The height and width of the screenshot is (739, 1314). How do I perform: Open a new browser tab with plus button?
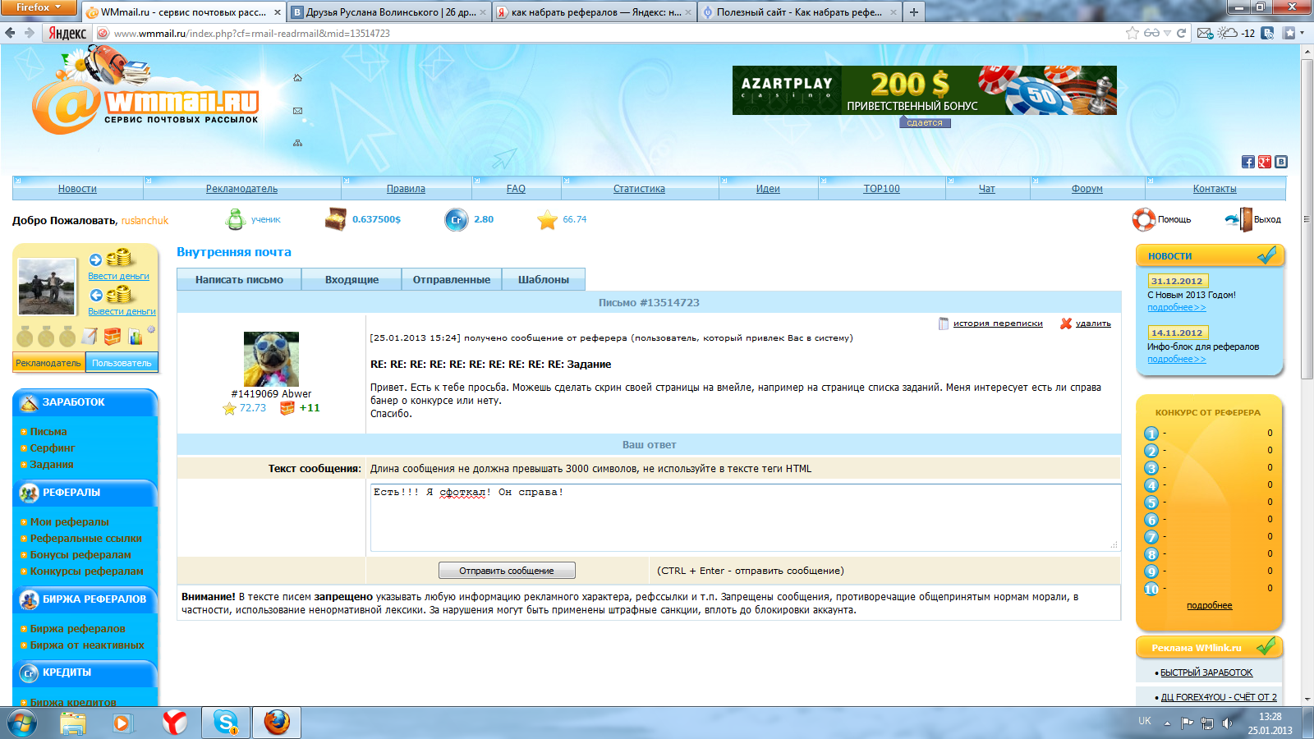(913, 12)
